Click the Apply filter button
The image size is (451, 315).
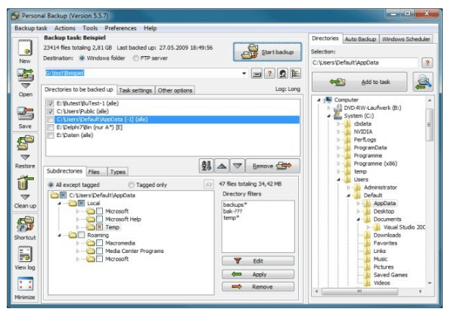pos(258,274)
